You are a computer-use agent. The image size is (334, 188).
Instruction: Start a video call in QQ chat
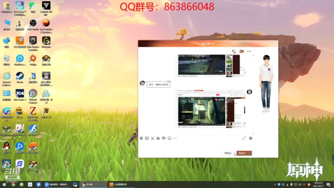(x=242, y=51)
